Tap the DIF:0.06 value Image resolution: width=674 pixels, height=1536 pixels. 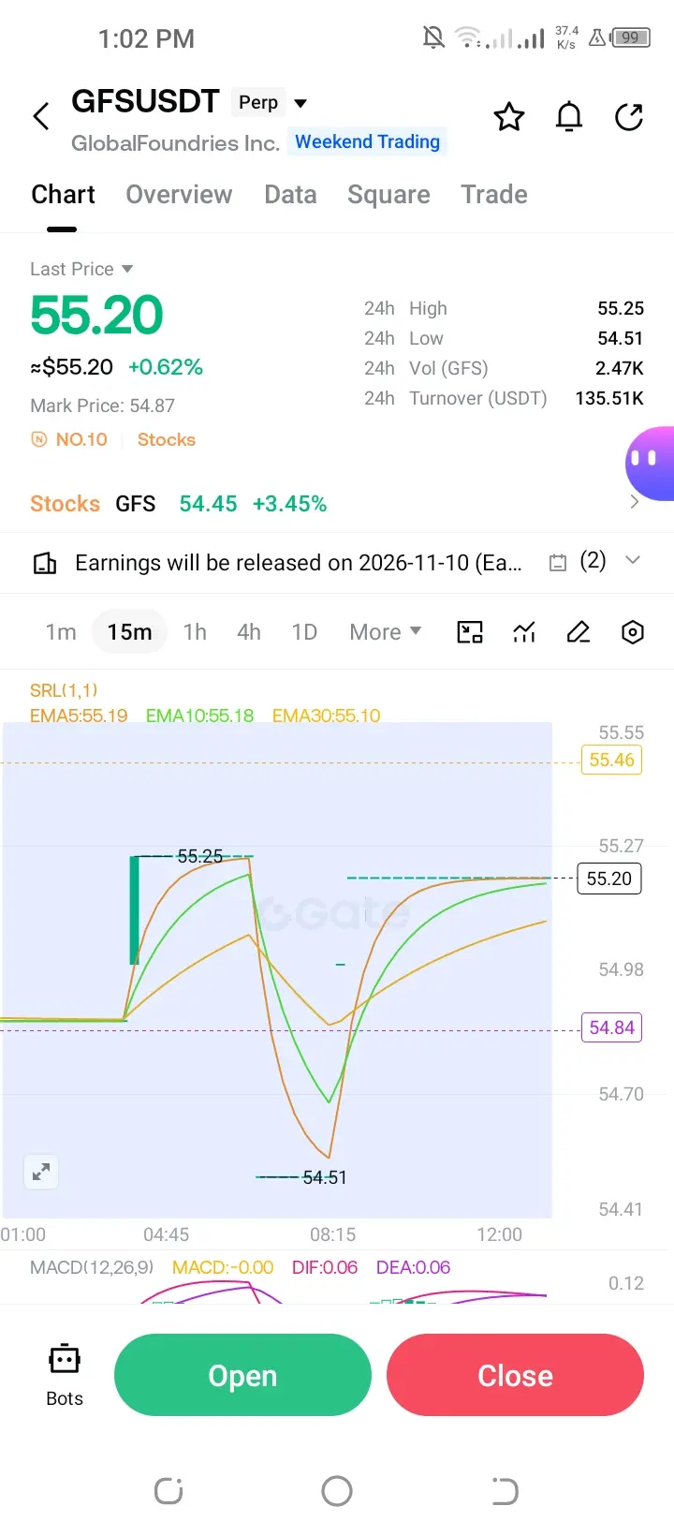[x=325, y=1267]
